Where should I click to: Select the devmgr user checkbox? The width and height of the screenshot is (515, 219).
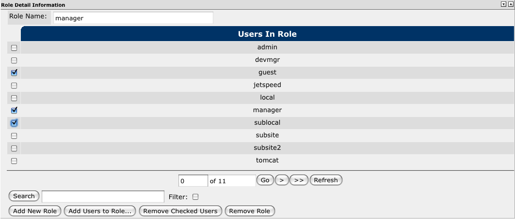14,60
